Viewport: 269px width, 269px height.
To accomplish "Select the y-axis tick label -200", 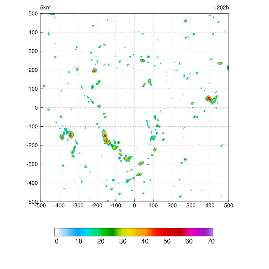I will pos(32,145).
